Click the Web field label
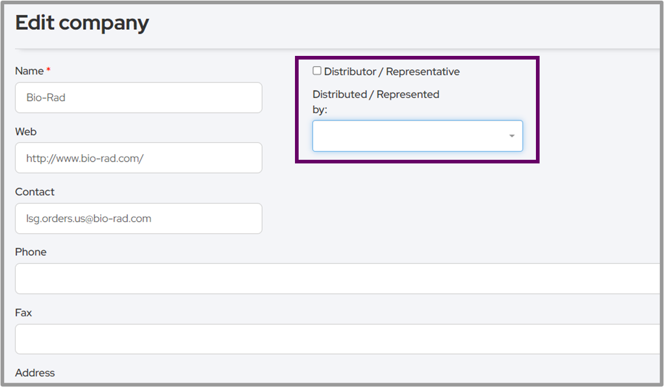This screenshot has height=387, width=664. [26, 132]
